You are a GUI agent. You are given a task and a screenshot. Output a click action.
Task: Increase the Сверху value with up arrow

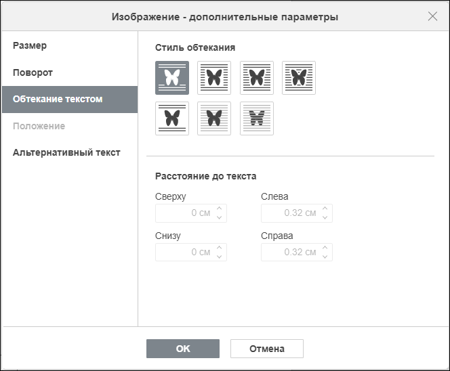(220, 209)
